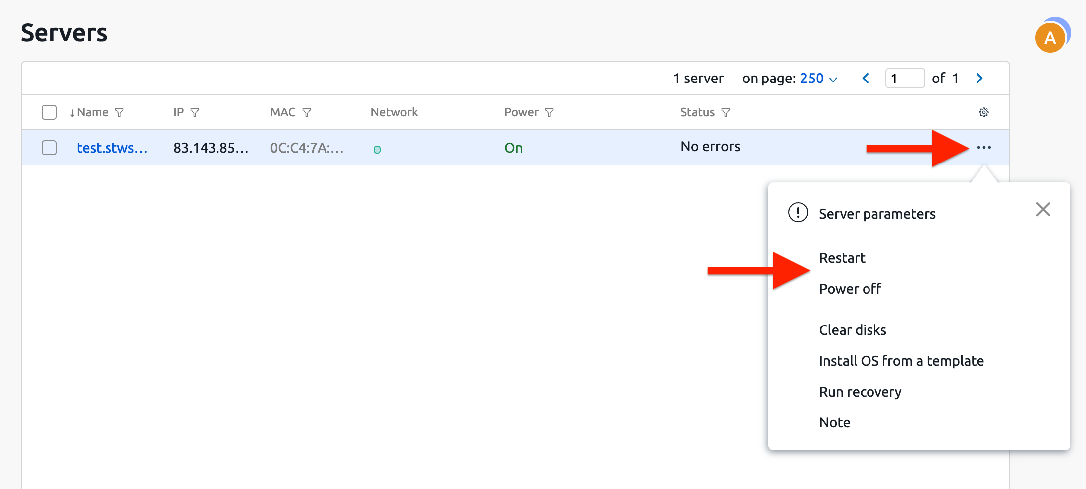Close the server actions popup
The height and width of the screenshot is (489, 1086).
point(1043,209)
